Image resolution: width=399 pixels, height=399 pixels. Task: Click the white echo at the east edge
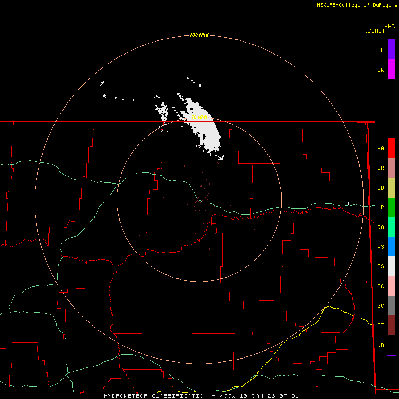click(x=348, y=203)
